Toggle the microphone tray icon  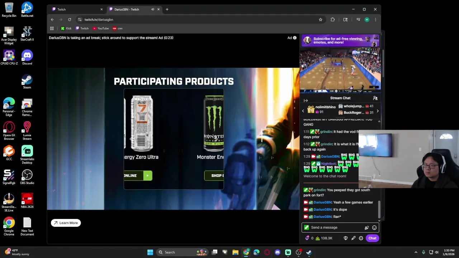423,252
